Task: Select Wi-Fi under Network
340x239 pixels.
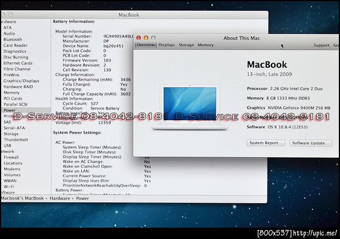Action: [x=8, y=186]
